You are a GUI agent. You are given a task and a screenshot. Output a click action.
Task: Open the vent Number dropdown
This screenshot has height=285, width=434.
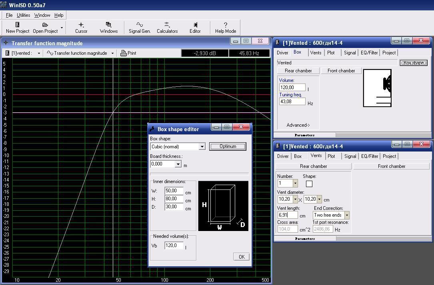click(295, 183)
